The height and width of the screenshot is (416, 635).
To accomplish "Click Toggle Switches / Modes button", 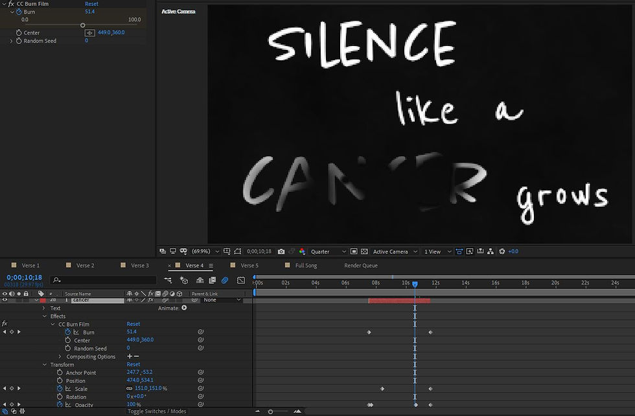I will click(157, 411).
